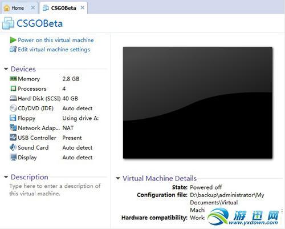Collapse the Devices section
The image size is (285, 229).
(6, 69)
